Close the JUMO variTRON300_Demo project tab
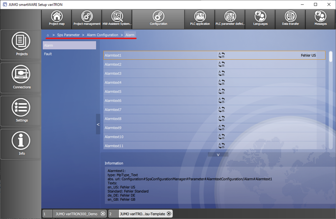This screenshot has height=219, width=336. (103, 214)
